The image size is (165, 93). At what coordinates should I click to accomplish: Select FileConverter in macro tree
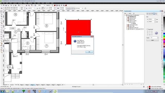pos(132,19)
